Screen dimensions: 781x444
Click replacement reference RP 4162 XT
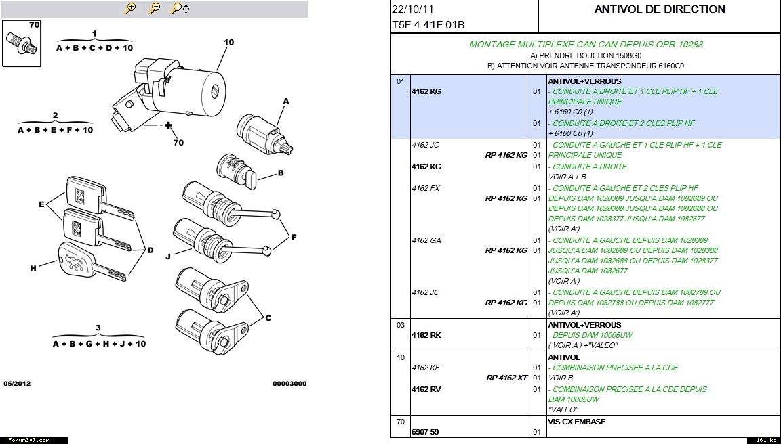pos(506,378)
